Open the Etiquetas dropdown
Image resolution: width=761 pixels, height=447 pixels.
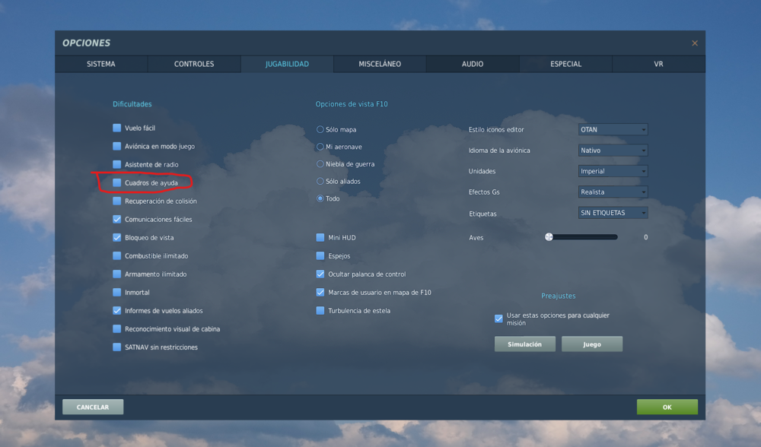point(613,213)
